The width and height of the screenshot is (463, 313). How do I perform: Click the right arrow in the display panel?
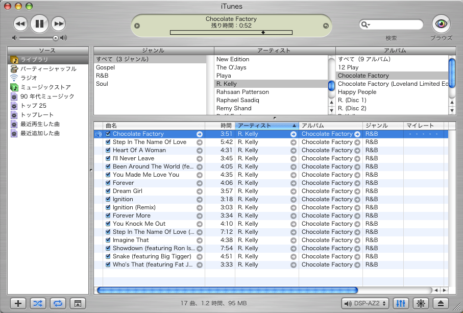tap(326, 26)
